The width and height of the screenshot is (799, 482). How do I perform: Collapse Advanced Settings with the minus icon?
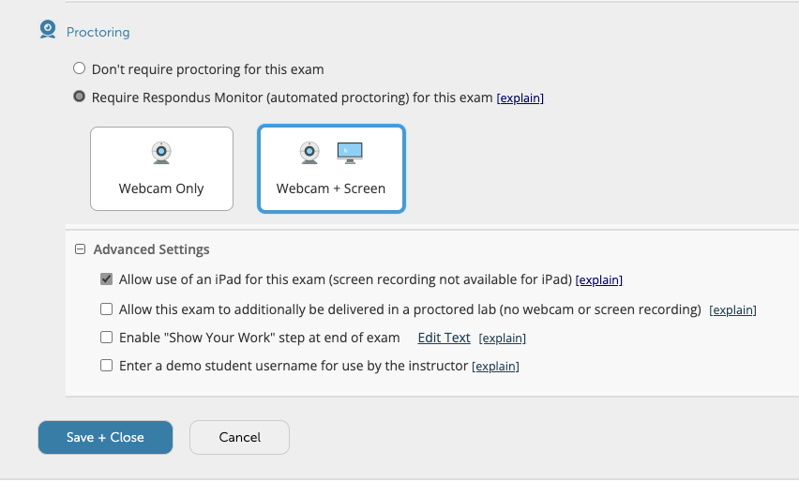(80, 249)
